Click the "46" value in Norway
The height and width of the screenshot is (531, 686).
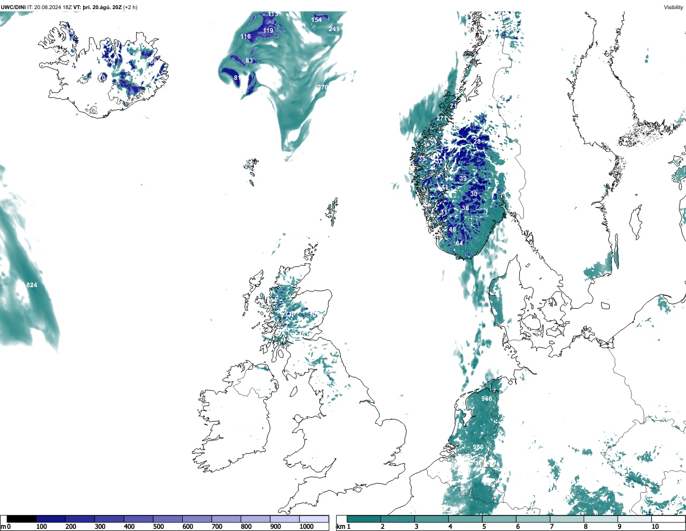[x=452, y=229]
